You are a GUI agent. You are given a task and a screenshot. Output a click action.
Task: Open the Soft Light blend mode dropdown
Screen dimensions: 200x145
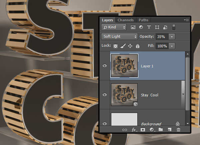click(120, 37)
